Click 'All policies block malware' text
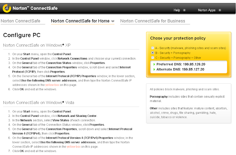Screen dimensions: 236x155 click(x=184, y=89)
